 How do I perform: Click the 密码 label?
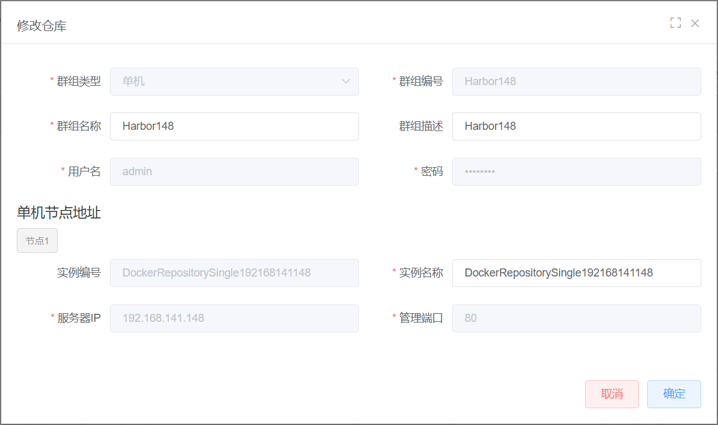[432, 171]
